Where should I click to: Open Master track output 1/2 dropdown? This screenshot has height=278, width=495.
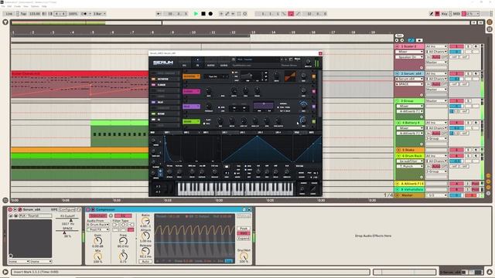(436, 195)
